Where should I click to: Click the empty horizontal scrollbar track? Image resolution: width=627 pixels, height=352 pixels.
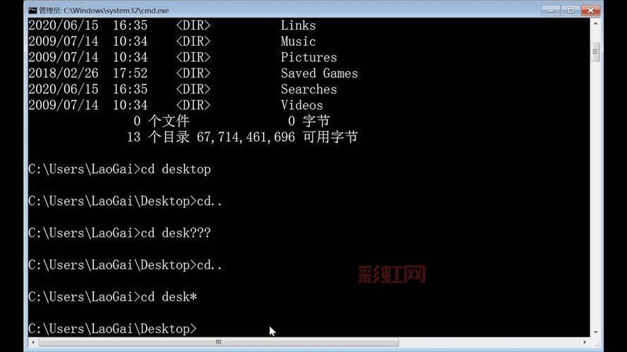point(489,342)
